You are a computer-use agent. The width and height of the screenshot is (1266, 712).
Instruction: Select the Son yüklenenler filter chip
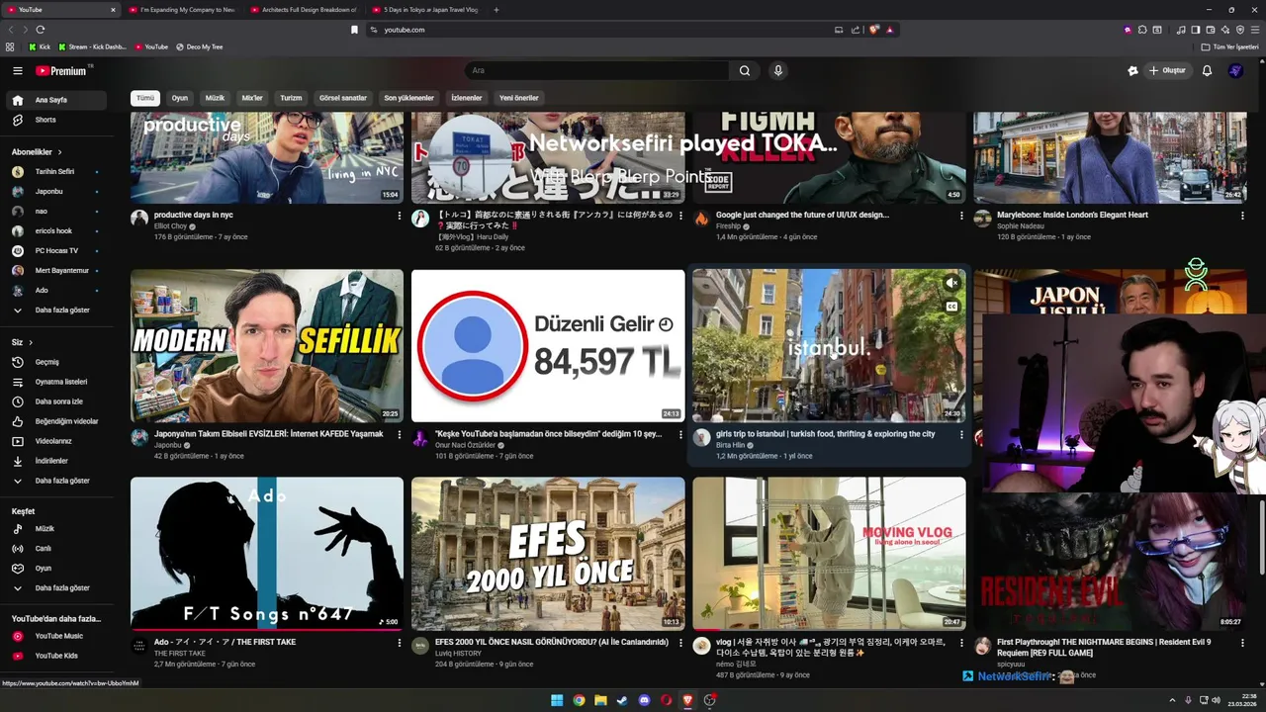click(x=408, y=98)
